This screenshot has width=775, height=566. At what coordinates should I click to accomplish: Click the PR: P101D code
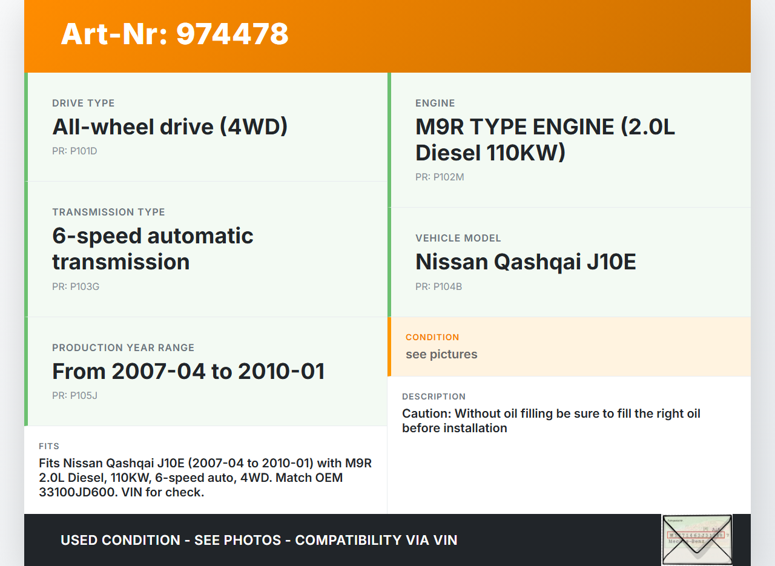[74, 151]
